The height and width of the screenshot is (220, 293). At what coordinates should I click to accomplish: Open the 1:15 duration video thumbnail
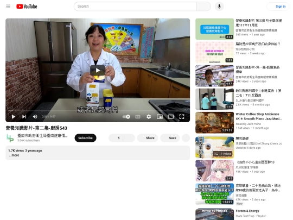214,99
